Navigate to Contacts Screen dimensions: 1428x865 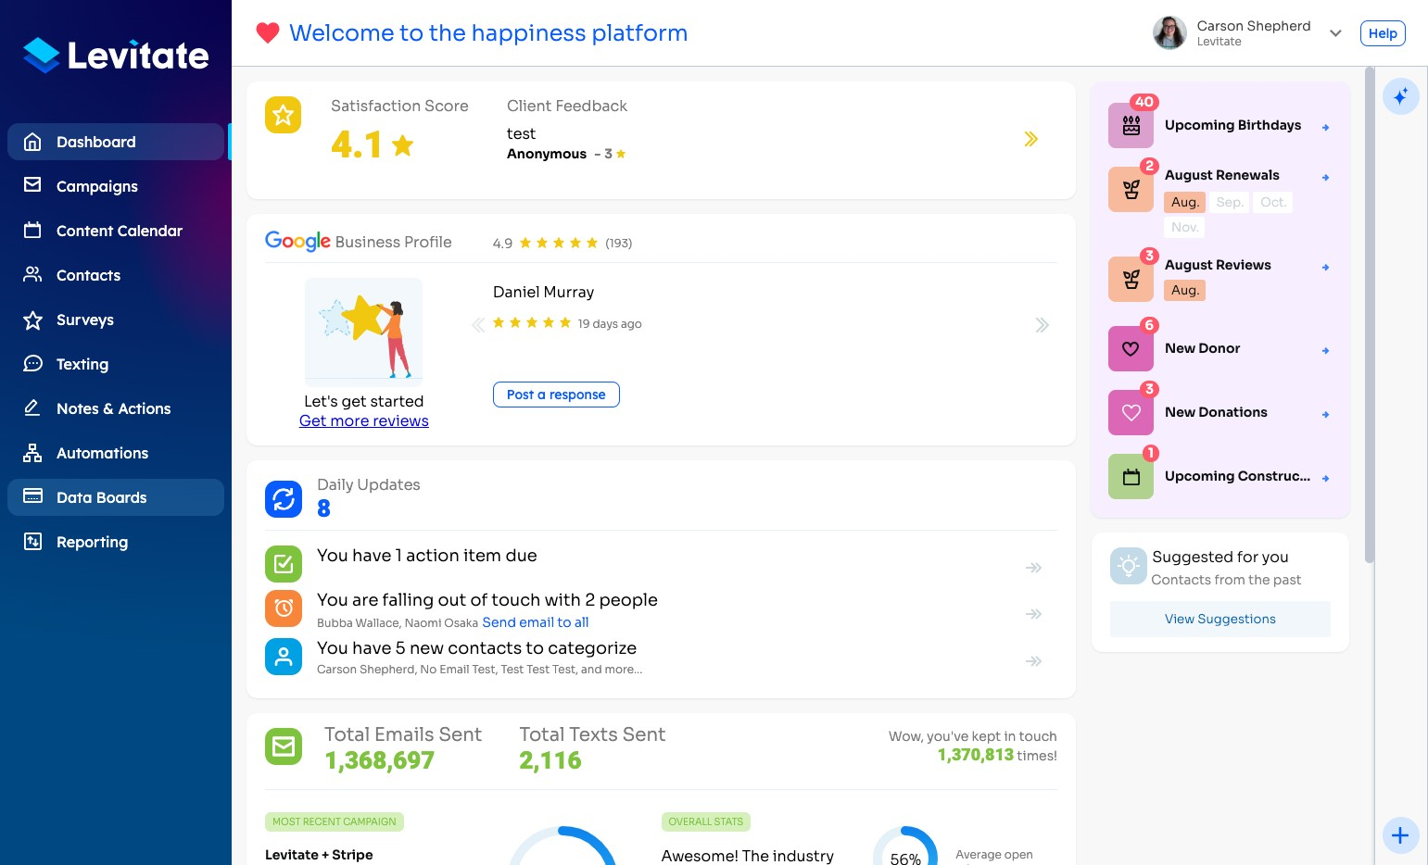point(116,275)
